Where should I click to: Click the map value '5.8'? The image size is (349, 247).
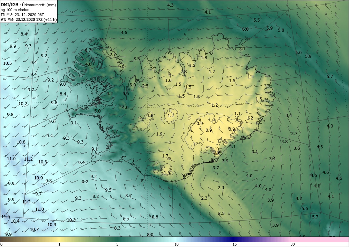(x=281, y=30)
